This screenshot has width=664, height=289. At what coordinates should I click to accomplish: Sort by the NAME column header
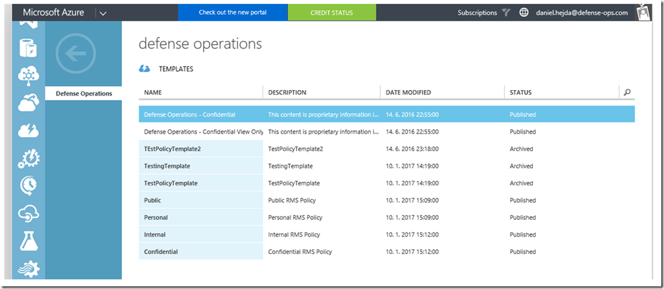click(153, 92)
